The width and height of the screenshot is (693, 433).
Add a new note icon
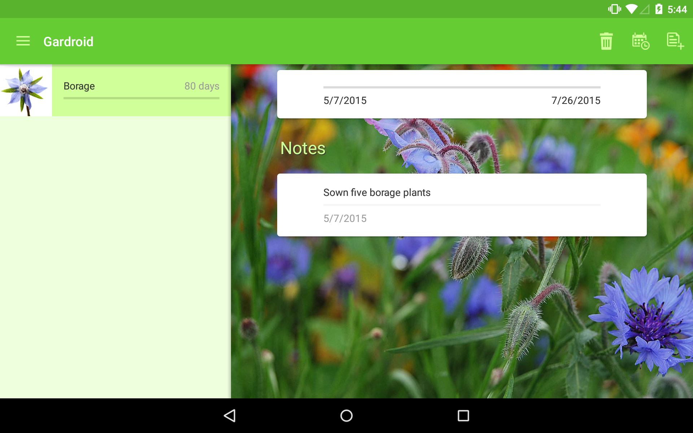point(675,41)
